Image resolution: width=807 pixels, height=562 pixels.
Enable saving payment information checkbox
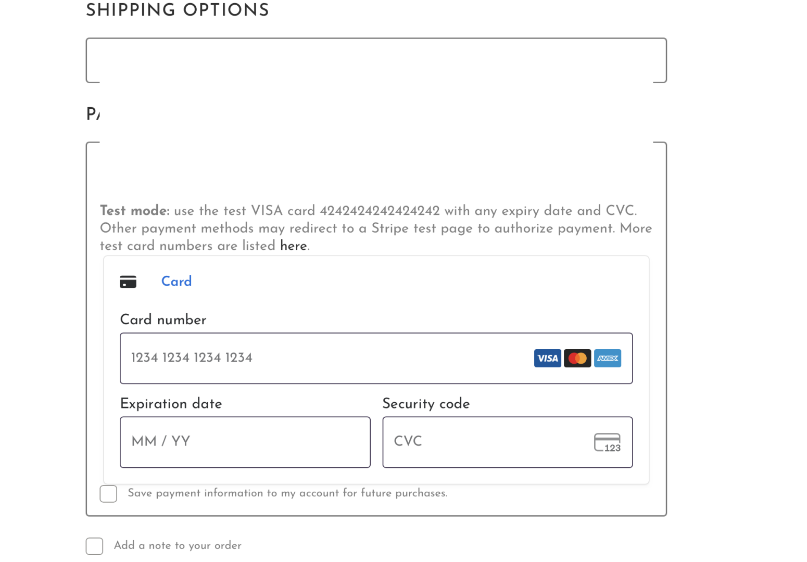coord(108,494)
